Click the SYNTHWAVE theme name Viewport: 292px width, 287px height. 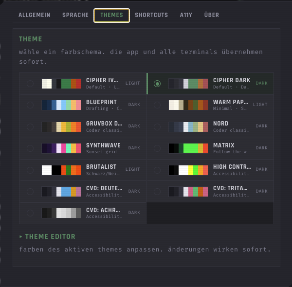coord(103,145)
